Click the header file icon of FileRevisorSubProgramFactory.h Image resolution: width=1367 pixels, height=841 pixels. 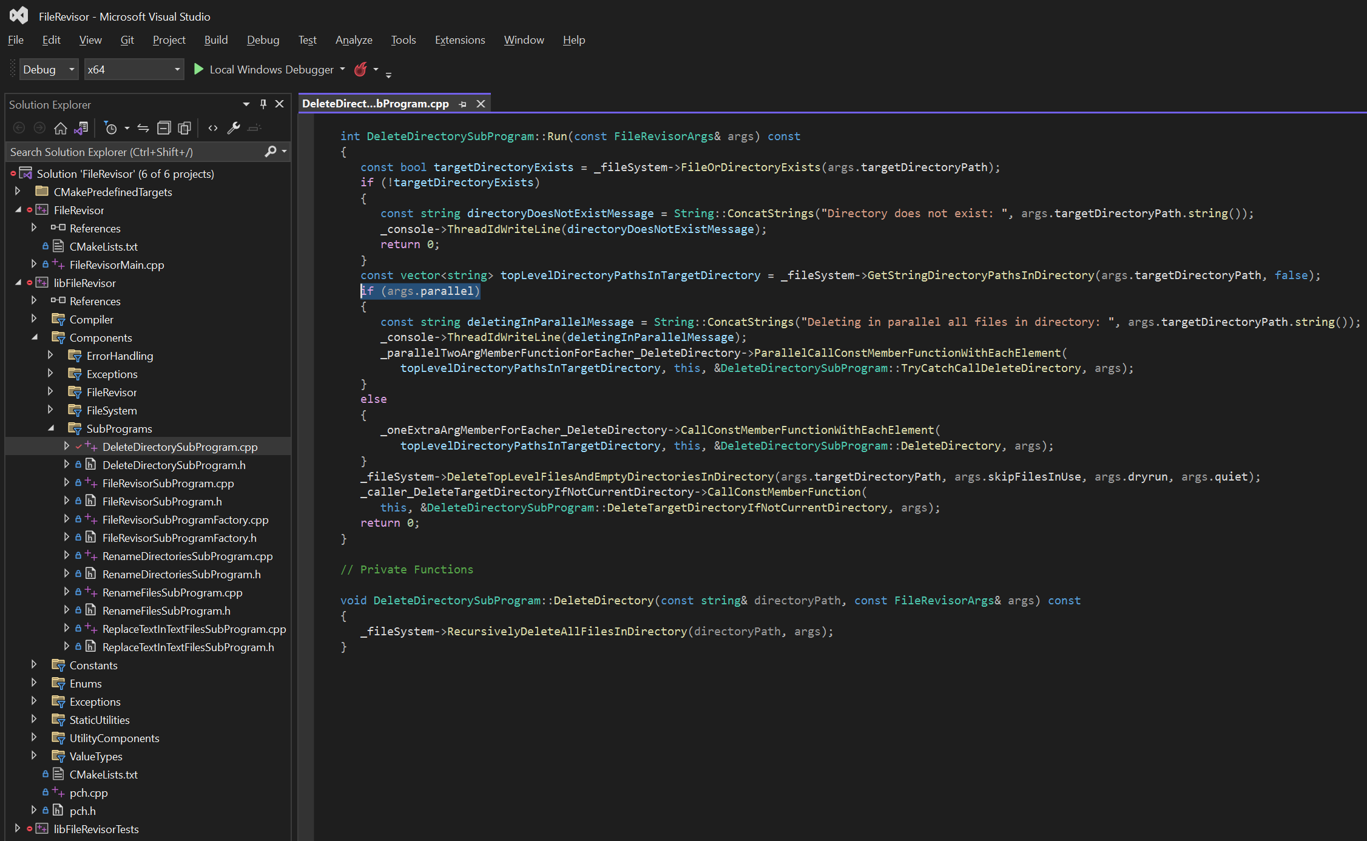[90, 538]
